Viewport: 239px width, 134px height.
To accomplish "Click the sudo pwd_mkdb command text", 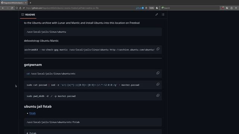I will (x=51, y=96).
